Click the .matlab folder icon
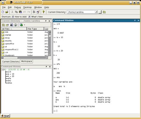 coord(3,35)
